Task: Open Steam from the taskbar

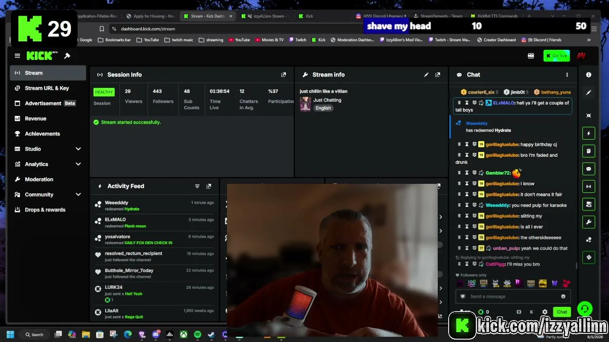Action: [211, 334]
